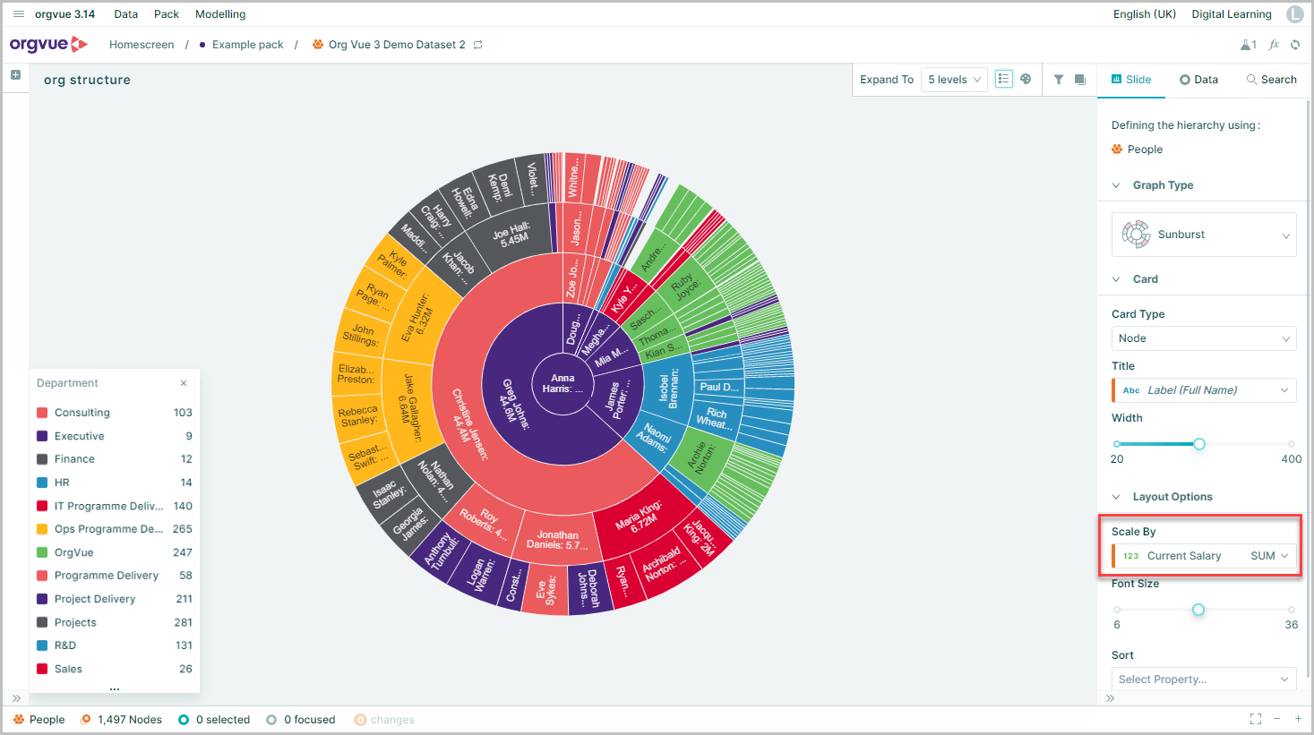Select Anna Harris center node in sunburst
This screenshot has width=1314, height=735.
click(563, 383)
